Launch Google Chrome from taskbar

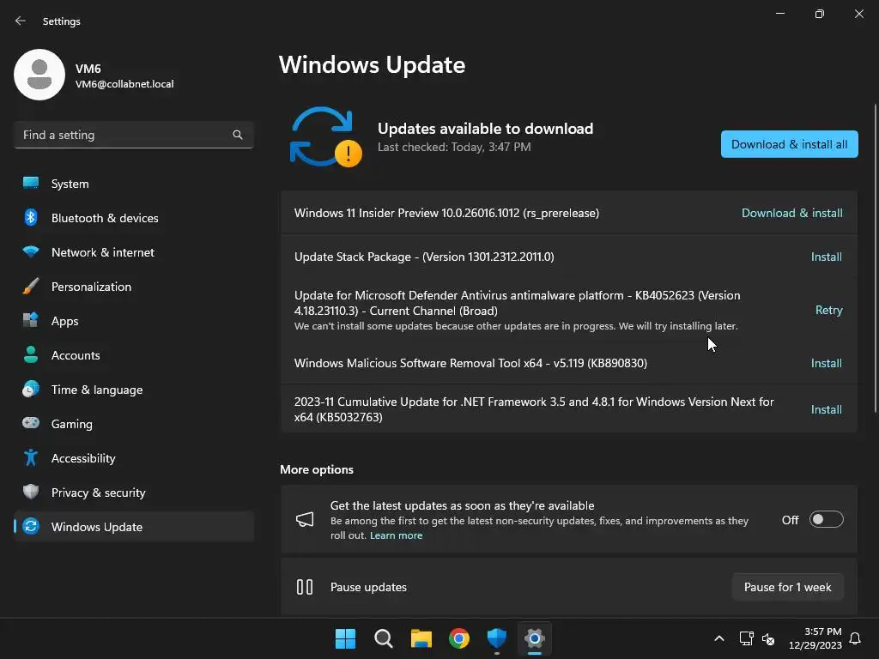point(459,638)
